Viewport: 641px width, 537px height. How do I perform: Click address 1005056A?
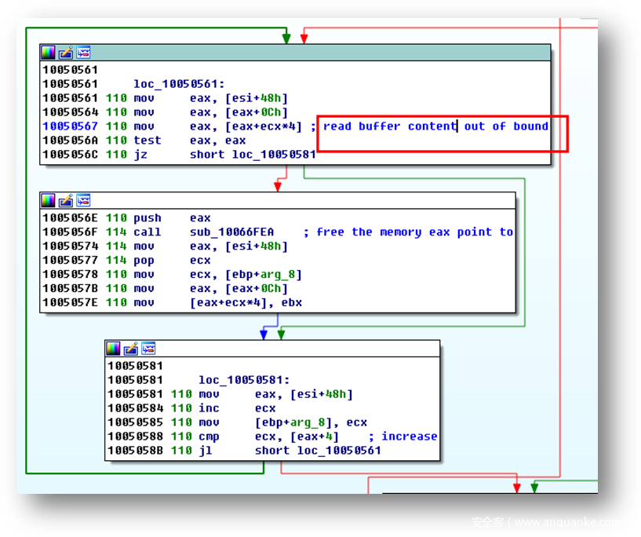click(x=71, y=141)
